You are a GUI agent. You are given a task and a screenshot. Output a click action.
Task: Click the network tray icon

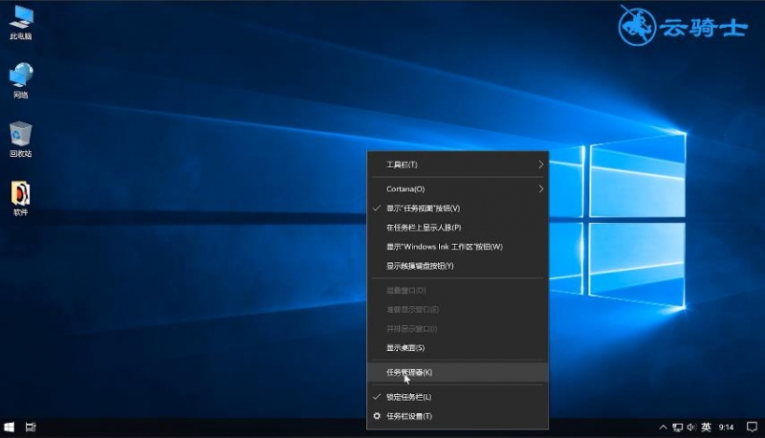678,427
